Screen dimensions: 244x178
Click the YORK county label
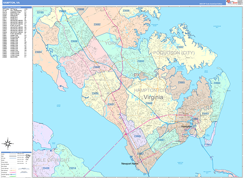coord(111,43)
